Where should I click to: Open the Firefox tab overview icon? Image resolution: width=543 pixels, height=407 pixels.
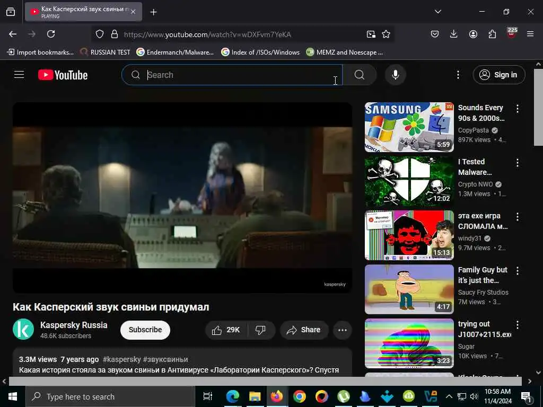11,12
